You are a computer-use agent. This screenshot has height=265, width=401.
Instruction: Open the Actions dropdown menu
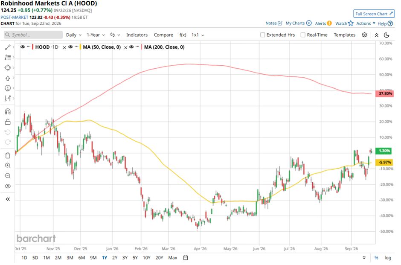[366, 23]
